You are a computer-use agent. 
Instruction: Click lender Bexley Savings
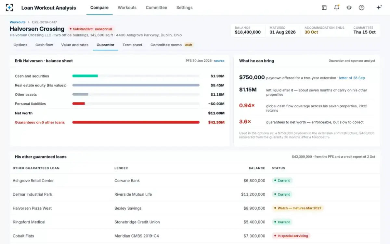[128, 208]
